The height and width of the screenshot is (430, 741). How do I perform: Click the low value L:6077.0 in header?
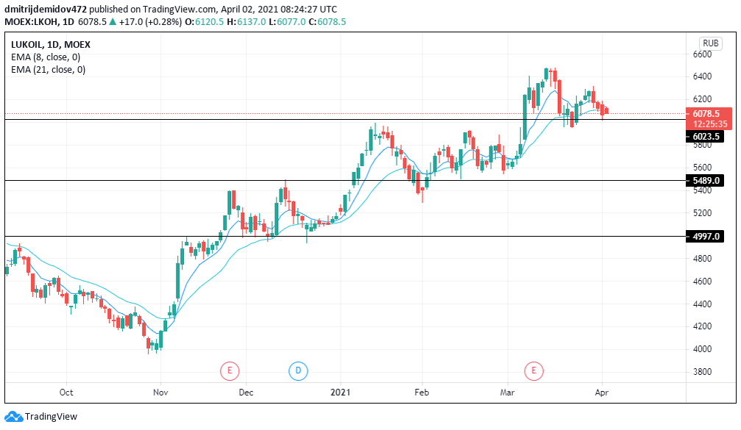[287, 22]
